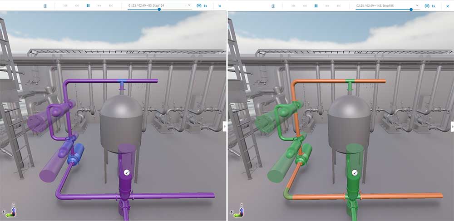
Task: Pause playback in the left viewer
Action: (88, 6)
